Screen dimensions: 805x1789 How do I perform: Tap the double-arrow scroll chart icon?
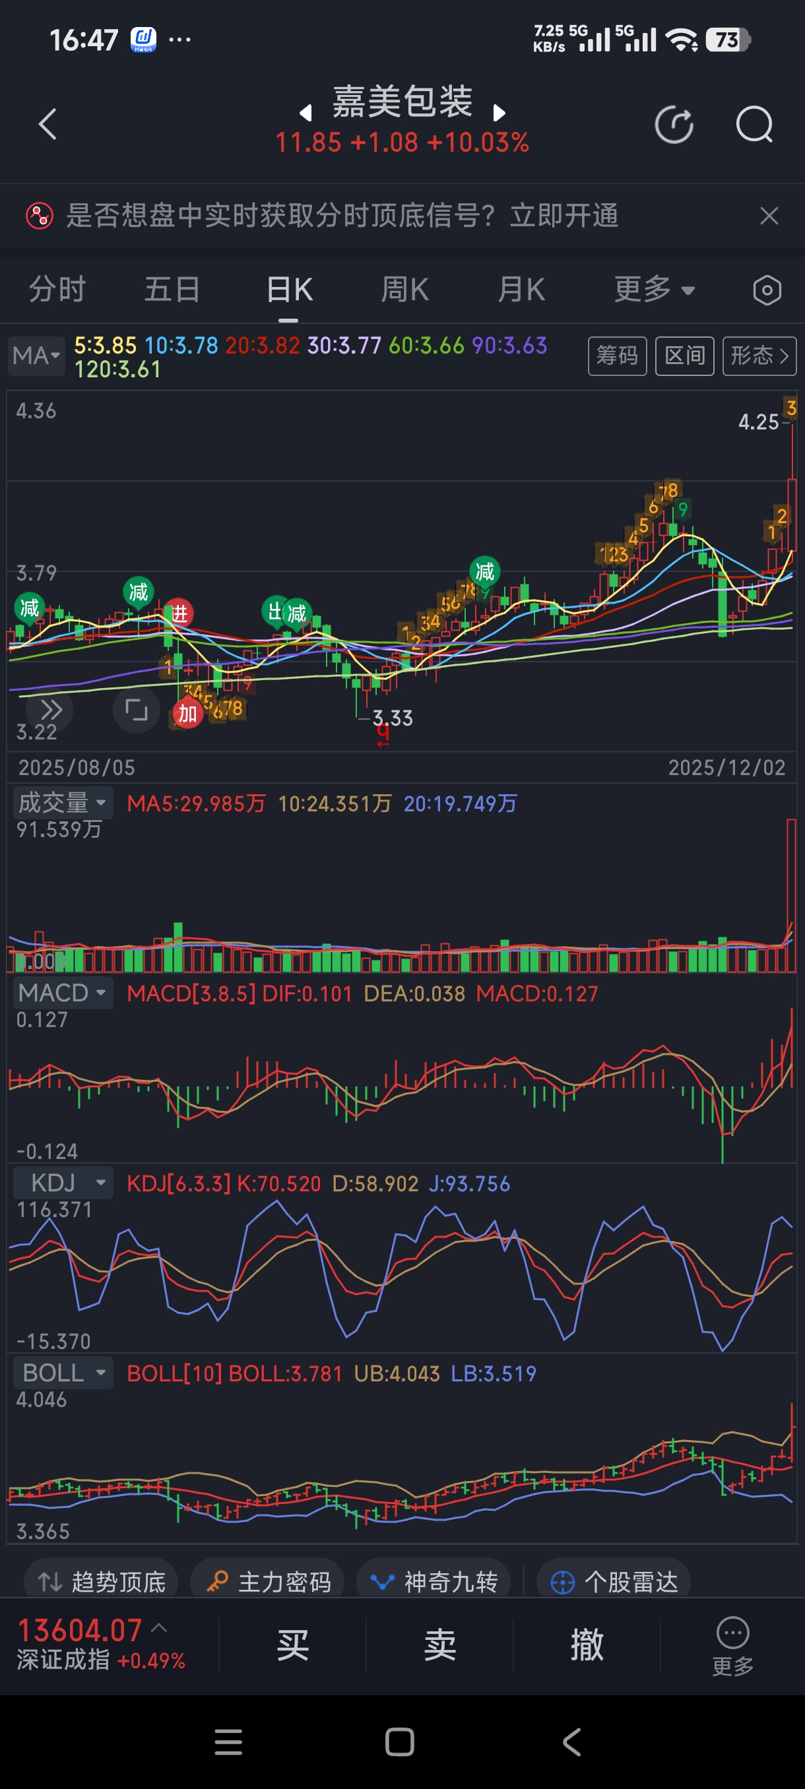[50, 710]
